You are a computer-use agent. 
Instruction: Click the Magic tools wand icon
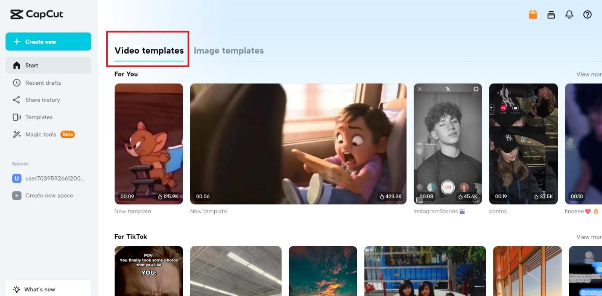(x=16, y=134)
